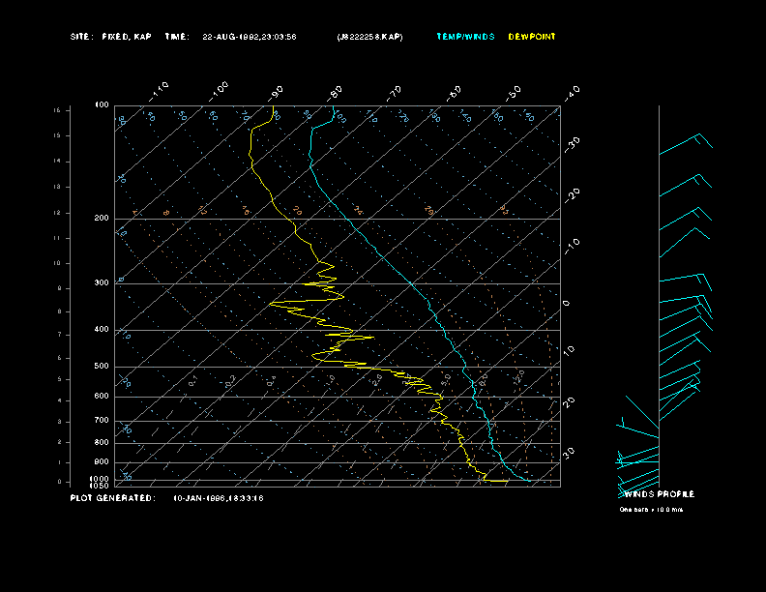The width and height of the screenshot is (766, 592).
Task: Click the sounding timestamp 22-AUG-1992,23:03:56
Action: point(250,37)
